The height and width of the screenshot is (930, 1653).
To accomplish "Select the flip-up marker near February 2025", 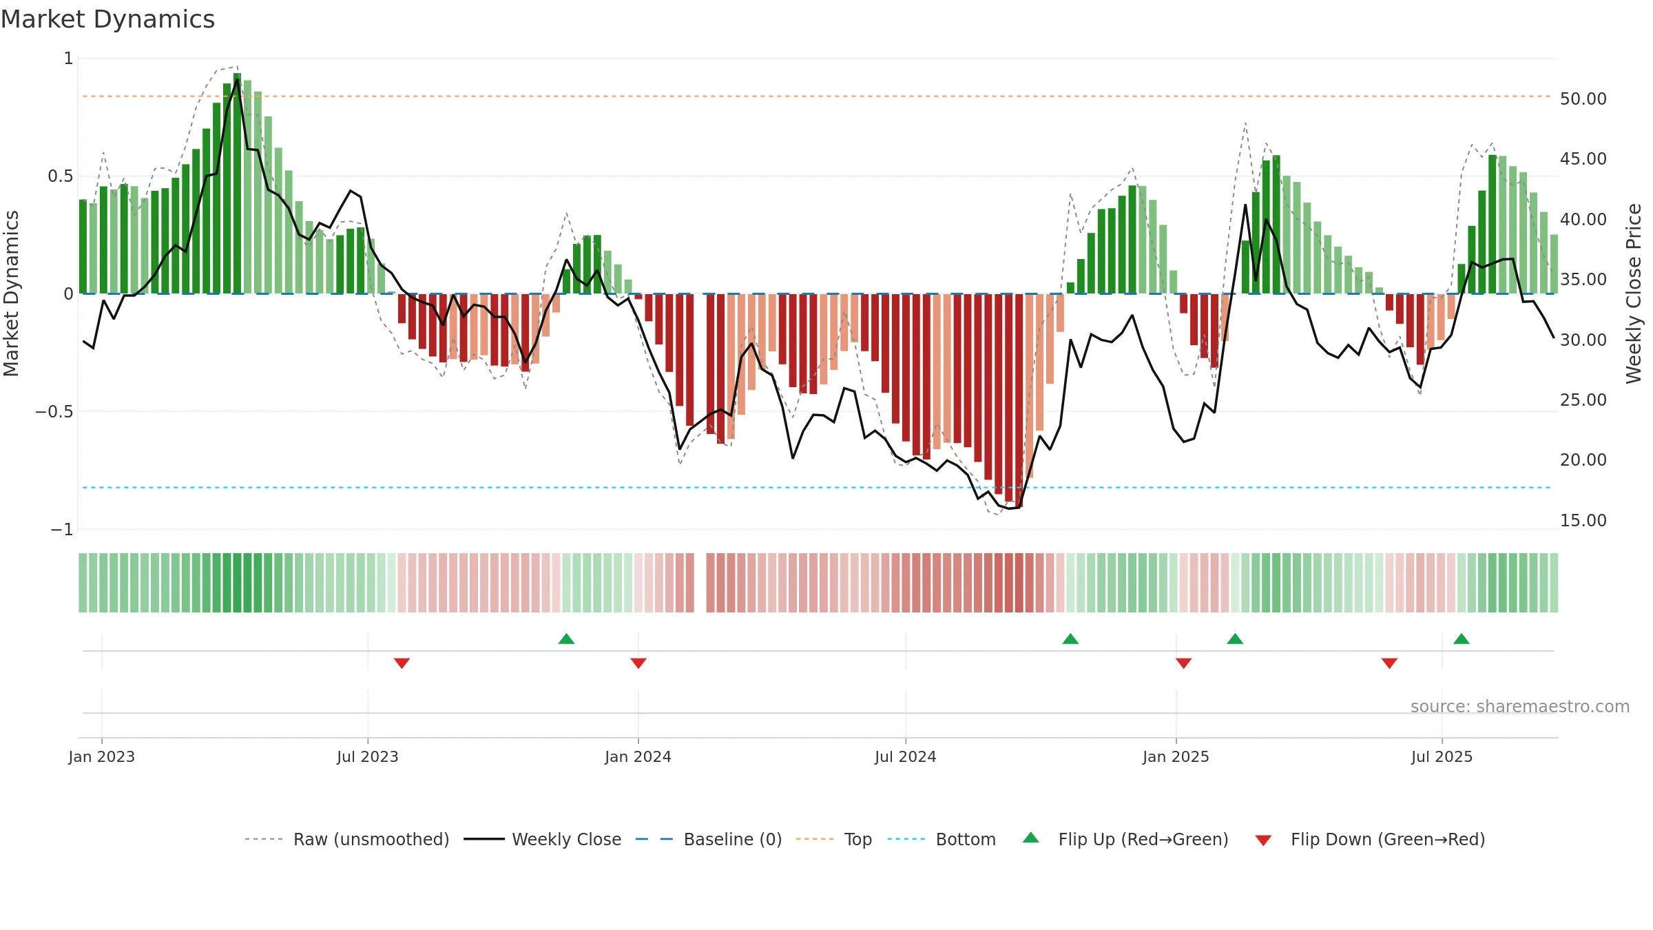I will 1235,639.
